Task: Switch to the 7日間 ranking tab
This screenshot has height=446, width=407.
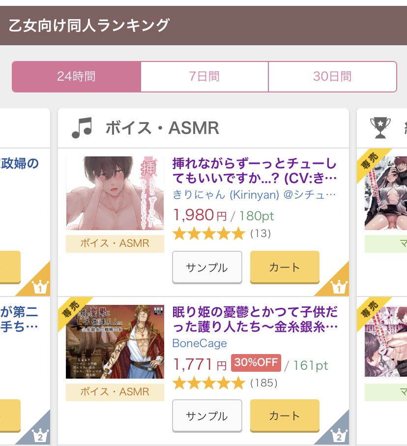Action: (x=204, y=77)
